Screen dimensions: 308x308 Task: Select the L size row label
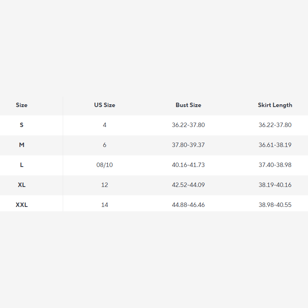point(22,165)
